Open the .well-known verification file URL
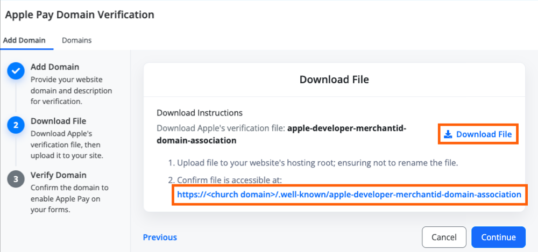 pos(349,195)
